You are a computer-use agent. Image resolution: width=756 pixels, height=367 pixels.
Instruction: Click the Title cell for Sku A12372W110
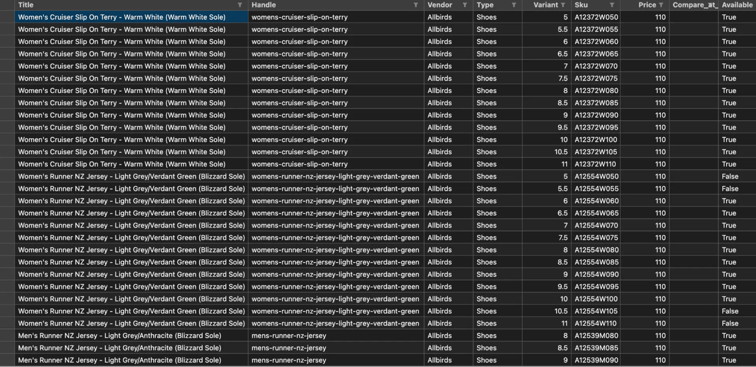[122, 164]
